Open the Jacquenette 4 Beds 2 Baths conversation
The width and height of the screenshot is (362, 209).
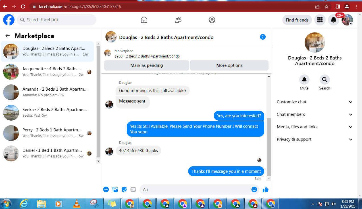click(47, 72)
